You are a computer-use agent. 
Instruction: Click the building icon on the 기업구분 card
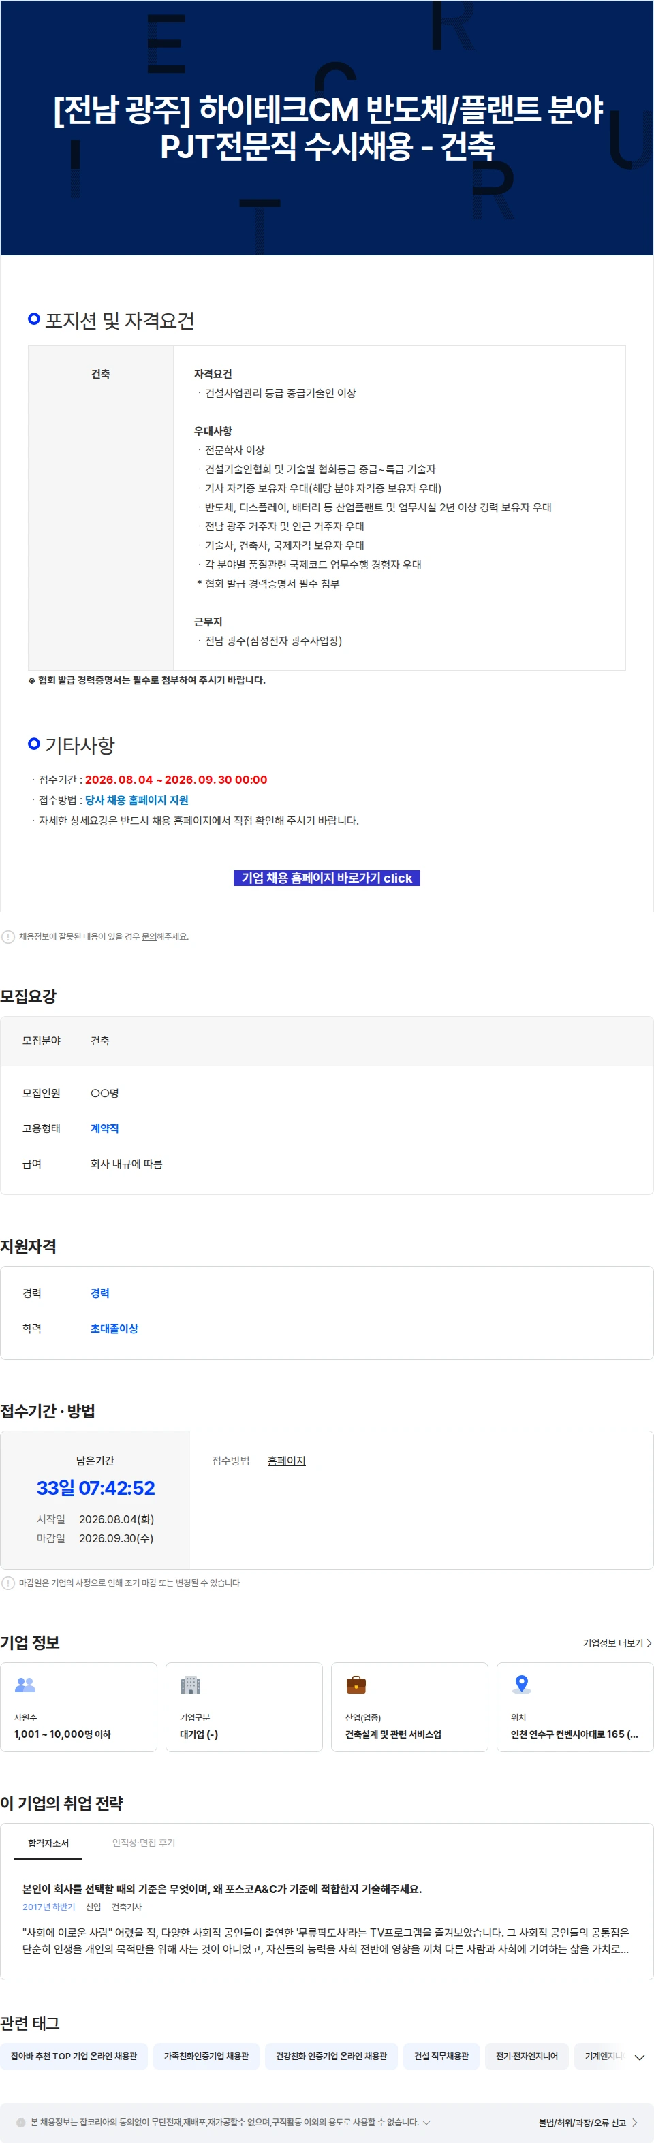click(191, 1685)
